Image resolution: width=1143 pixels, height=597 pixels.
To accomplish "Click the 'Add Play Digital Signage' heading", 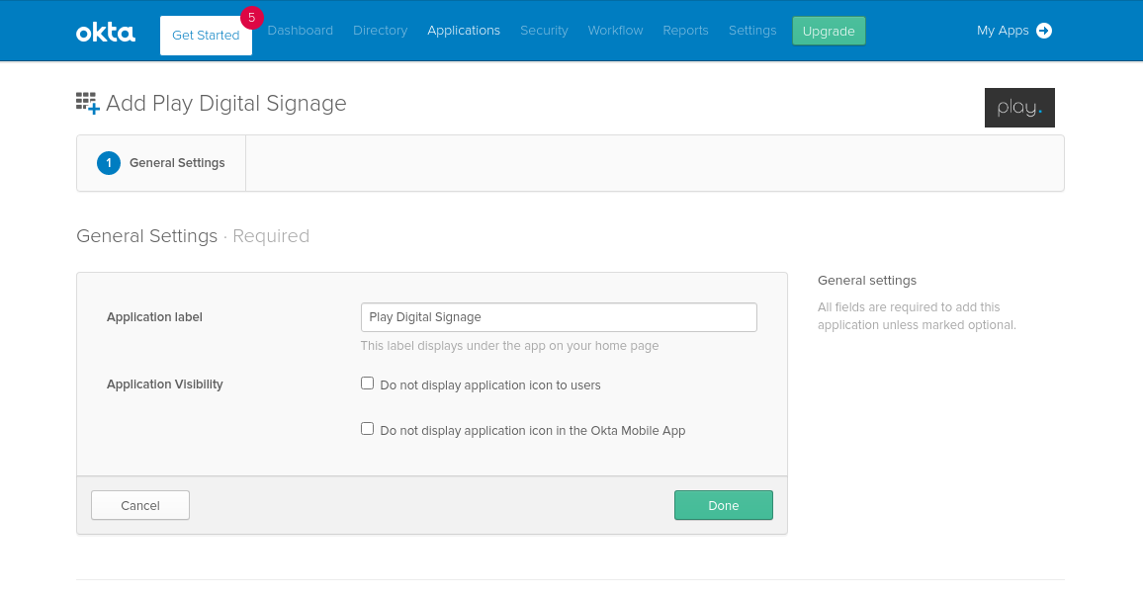I will [226, 104].
